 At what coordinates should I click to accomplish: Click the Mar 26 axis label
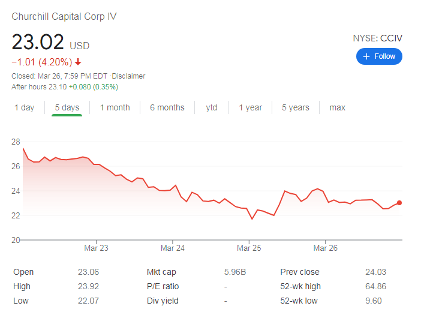(326, 248)
